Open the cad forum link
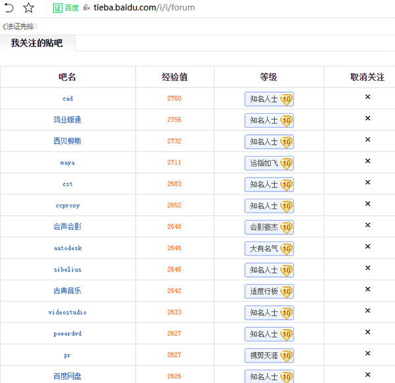This screenshot has height=383, width=395. (x=68, y=99)
